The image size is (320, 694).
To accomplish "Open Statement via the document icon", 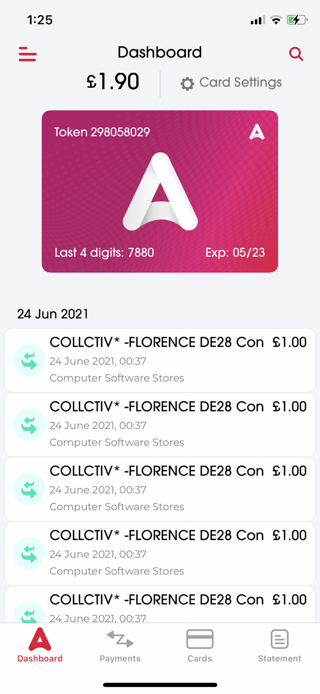I will pyautogui.click(x=279, y=639).
